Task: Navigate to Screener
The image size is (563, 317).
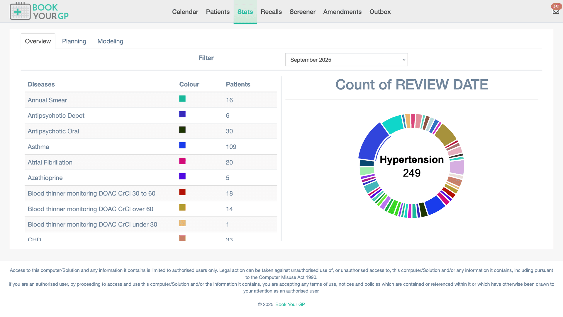Action: pyautogui.click(x=302, y=12)
